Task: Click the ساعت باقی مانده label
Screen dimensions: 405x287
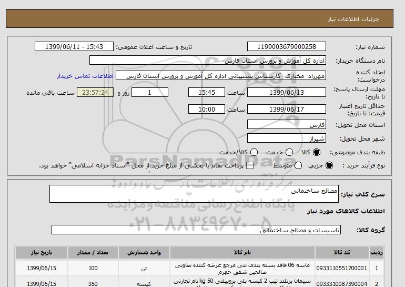Action: (50, 93)
